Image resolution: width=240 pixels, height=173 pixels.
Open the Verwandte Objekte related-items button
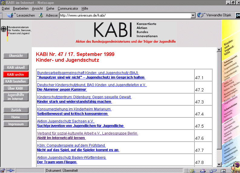pyautogui.click(x=214, y=15)
